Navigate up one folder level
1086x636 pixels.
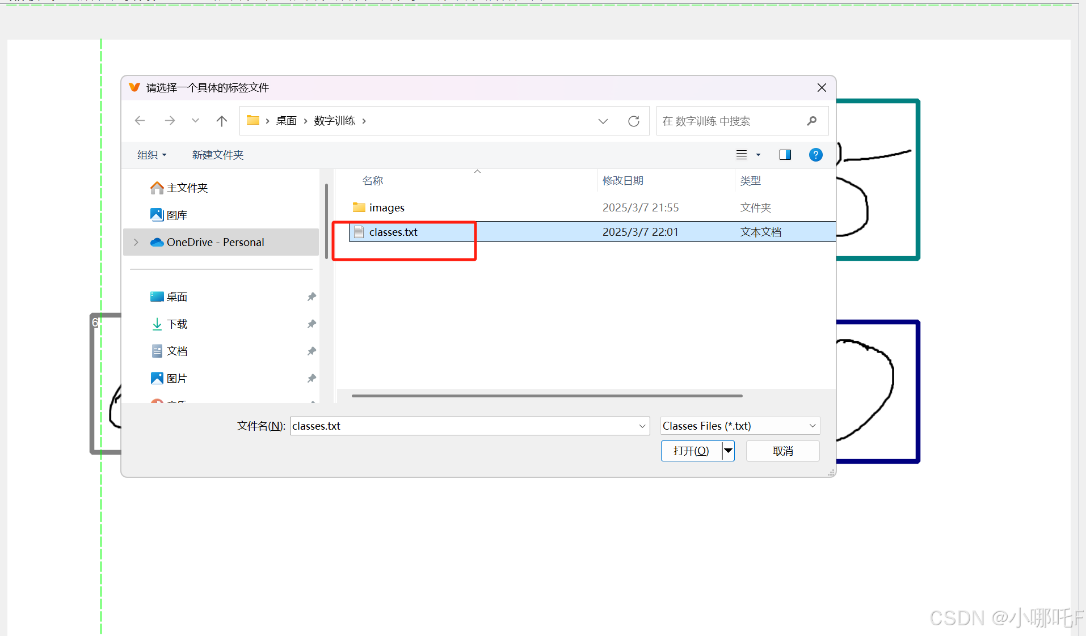(221, 120)
